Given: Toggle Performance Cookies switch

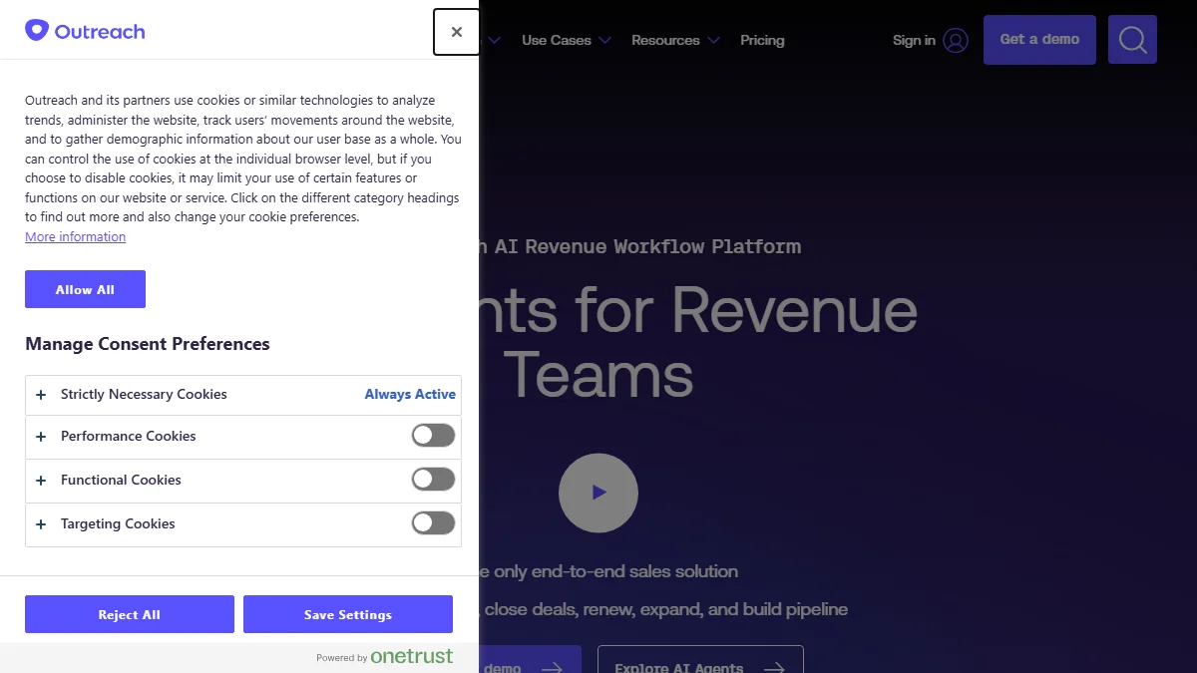Looking at the screenshot, I should coord(433,436).
